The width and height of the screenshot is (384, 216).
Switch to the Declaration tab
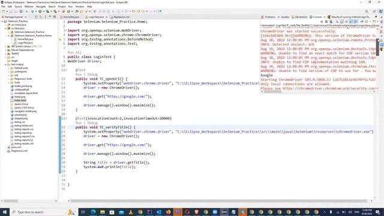299,17
